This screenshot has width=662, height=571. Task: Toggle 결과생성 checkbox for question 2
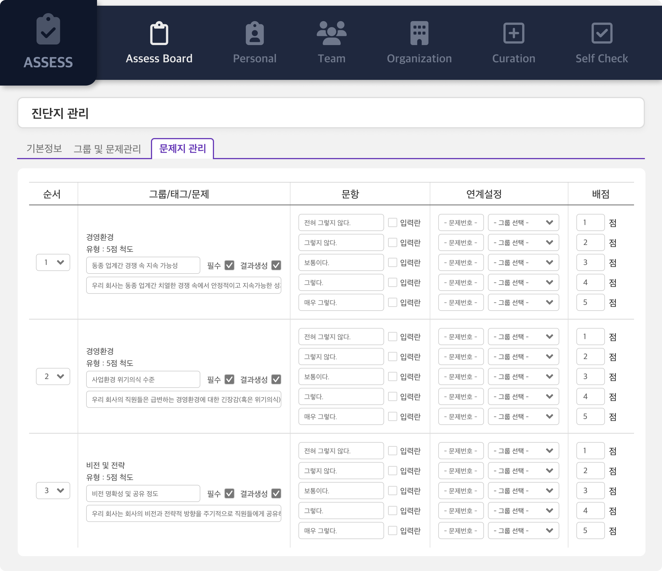pos(276,379)
